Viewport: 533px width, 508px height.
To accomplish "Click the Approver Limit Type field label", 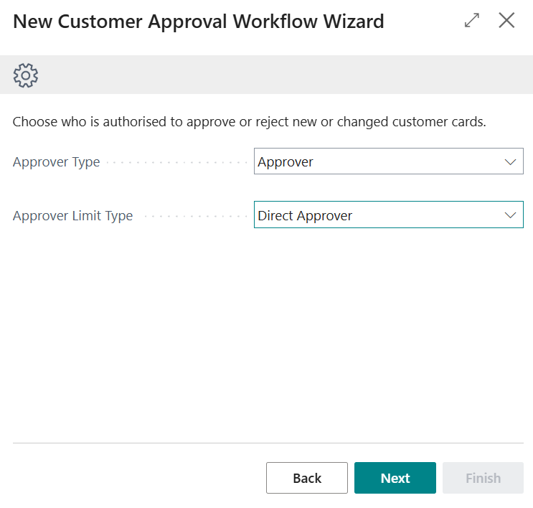I will click(72, 216).
